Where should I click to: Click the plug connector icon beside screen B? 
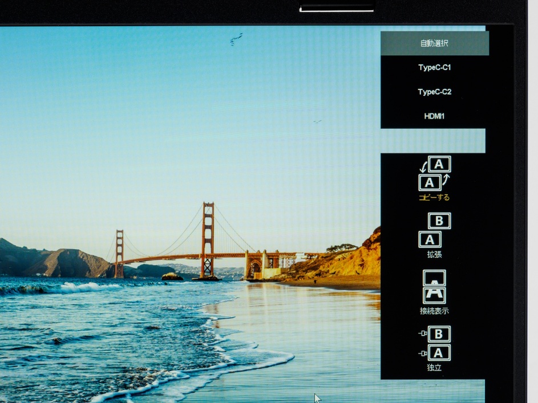pyautogui.click(x=422, y=335)
